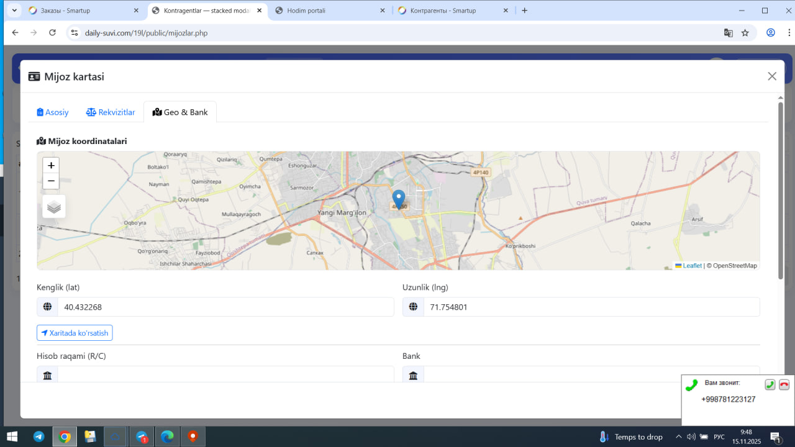
Task: Open Telegram from the Windows taskbar
Action: pyautogui.click(x=39, y=436)
